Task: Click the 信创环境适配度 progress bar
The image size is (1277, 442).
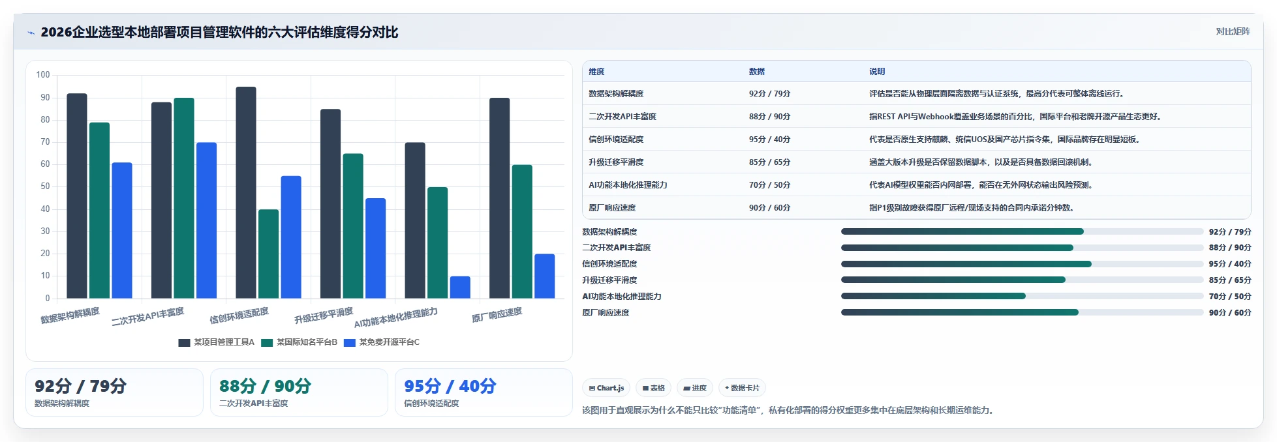Action: click(x=1022, y=264)
